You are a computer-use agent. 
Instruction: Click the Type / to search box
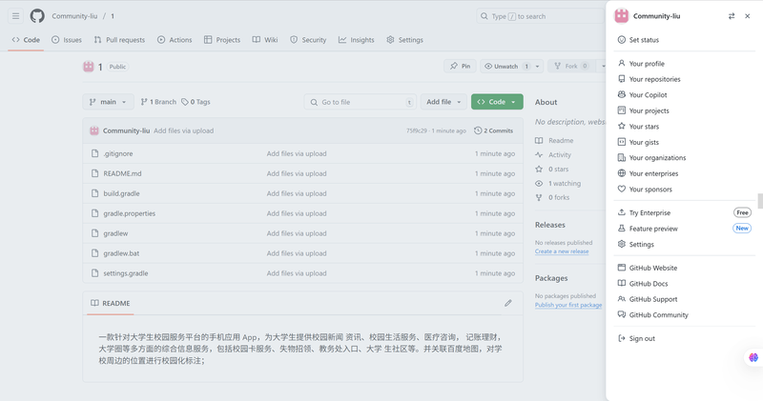(x=540, y=16)
